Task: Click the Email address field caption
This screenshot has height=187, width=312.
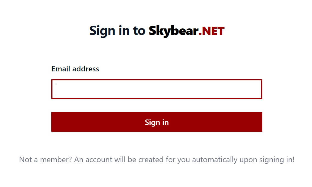Action: pyautogui.click(x=76, y=69)
